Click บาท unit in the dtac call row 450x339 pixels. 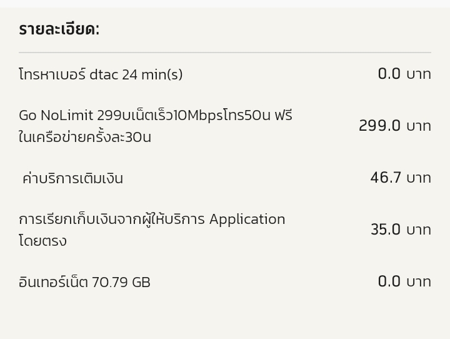(x=419, y=74)
